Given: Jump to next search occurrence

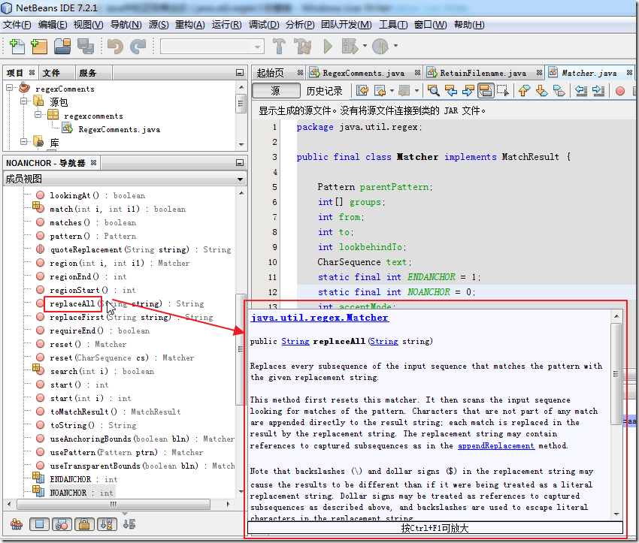Looking at the screenshot, I should [468, 91].
